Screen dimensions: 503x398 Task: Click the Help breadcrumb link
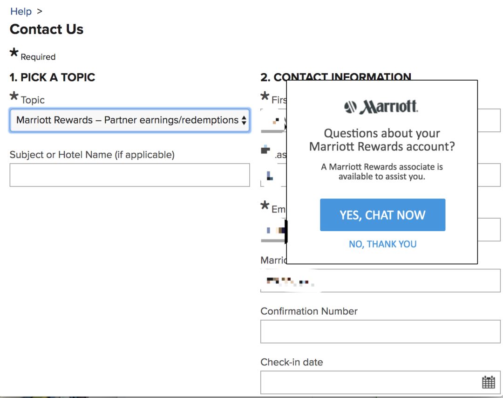(x=21, y=11)
